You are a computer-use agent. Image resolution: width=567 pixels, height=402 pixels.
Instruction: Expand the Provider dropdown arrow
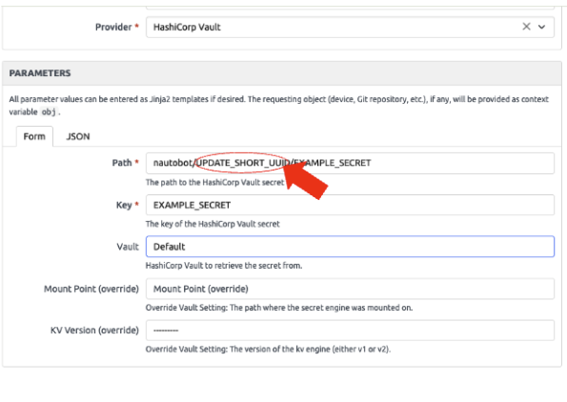pyautogui.click(x=541, y=27)
